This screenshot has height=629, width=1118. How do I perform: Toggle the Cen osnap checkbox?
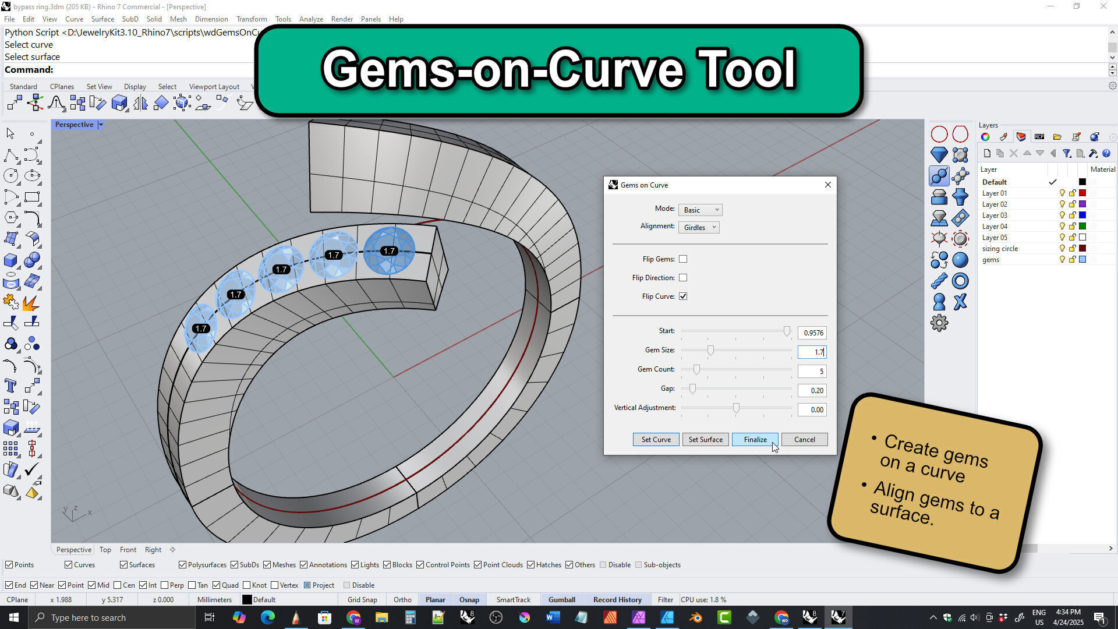118,585
